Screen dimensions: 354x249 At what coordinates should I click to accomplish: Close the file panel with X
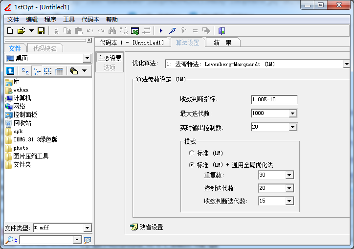[x=89, y=40]
